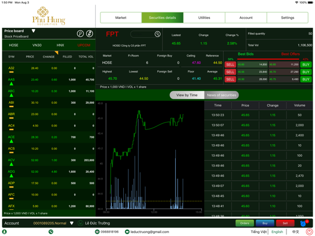Screen dimensions: 315x236
Task: Tap the email icon next to leductruong@gmail.com
Action: click(127, 232)
